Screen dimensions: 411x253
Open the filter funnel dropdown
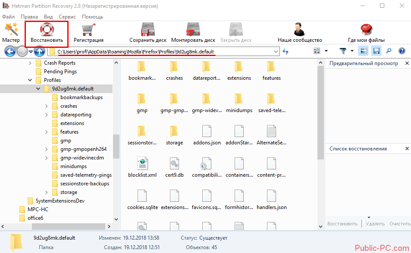(345, 51)
